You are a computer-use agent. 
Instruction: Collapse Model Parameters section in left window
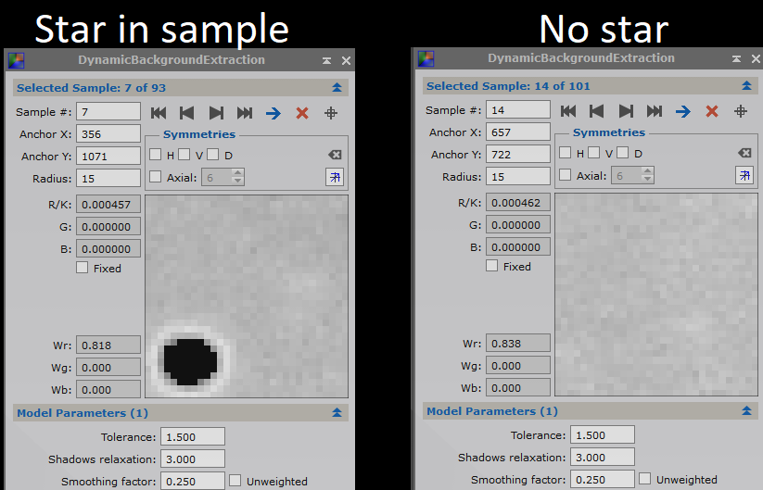337,413
